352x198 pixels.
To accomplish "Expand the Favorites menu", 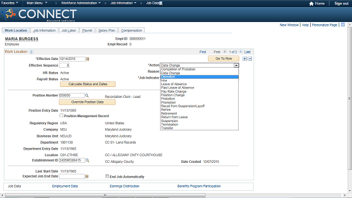I will [x=10, y=3].
